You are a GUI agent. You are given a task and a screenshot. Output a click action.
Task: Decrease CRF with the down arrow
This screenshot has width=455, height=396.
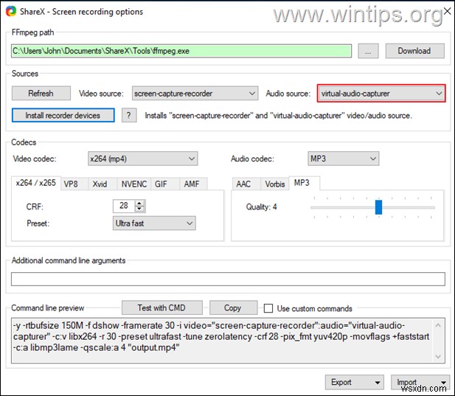coord(139,209)
